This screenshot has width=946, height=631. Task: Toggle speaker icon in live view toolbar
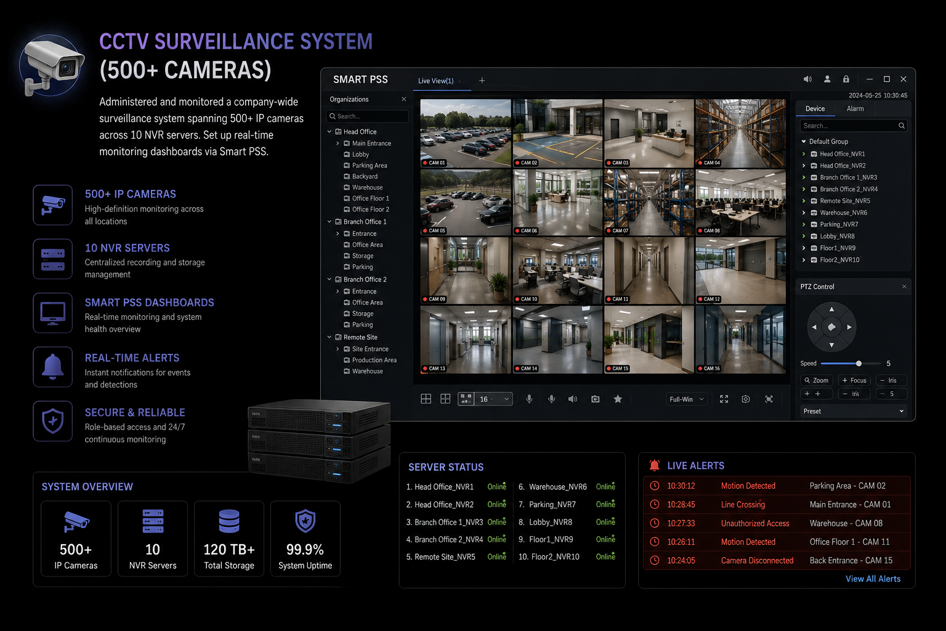[x=573, y=399]
